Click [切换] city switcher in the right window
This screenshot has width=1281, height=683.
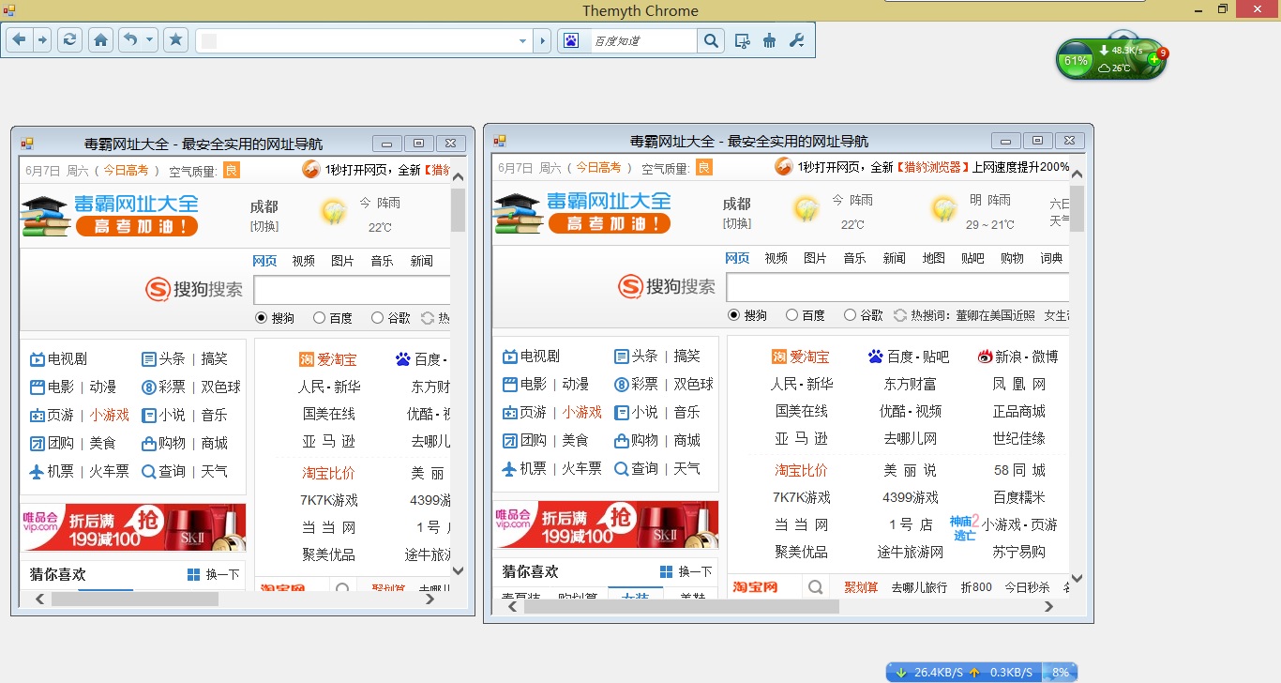click(737, 223)
